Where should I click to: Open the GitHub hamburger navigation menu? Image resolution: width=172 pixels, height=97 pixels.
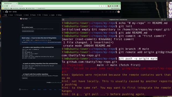click(x=3, y=12)
